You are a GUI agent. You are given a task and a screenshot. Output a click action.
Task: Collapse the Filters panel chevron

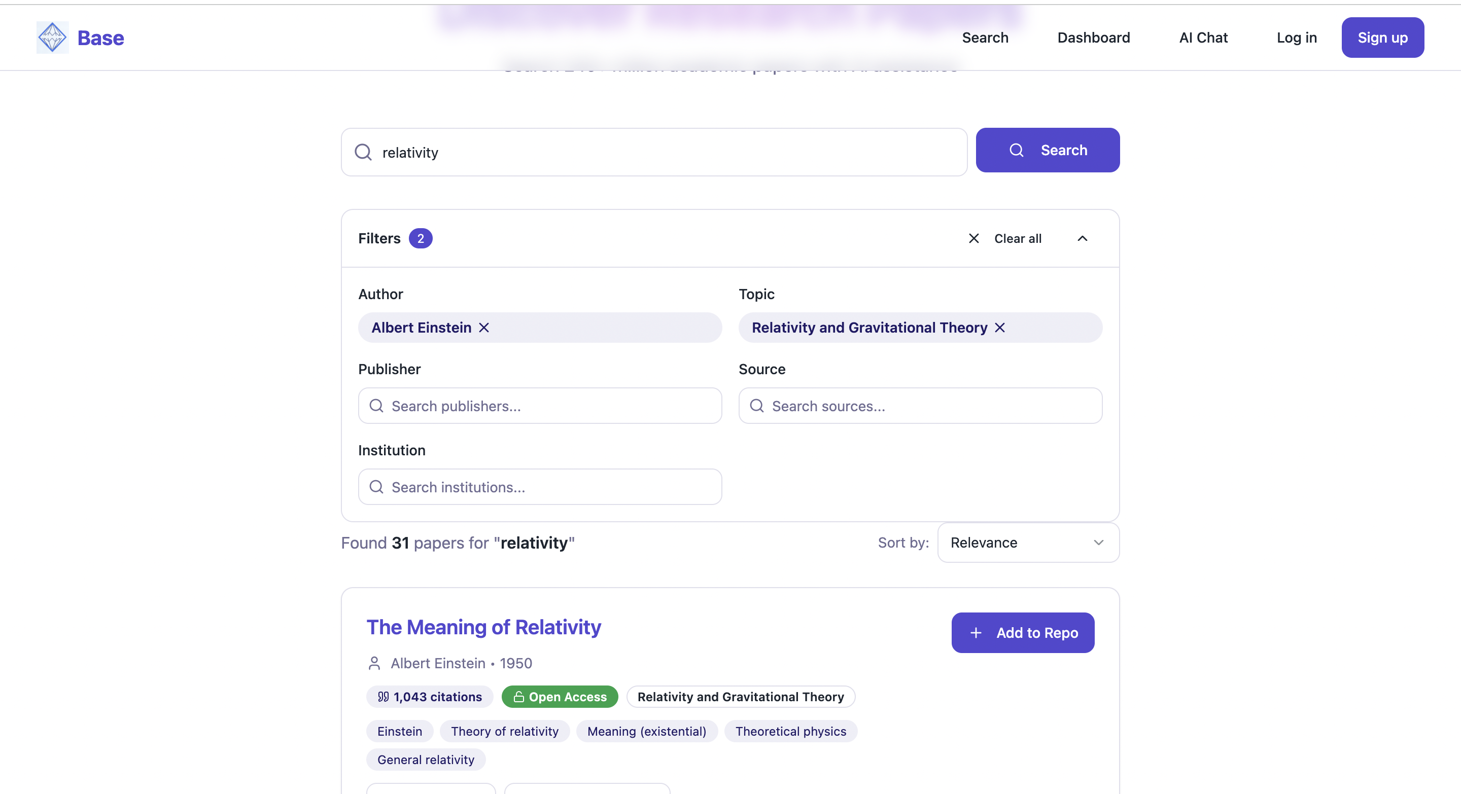pos(1082,239)
